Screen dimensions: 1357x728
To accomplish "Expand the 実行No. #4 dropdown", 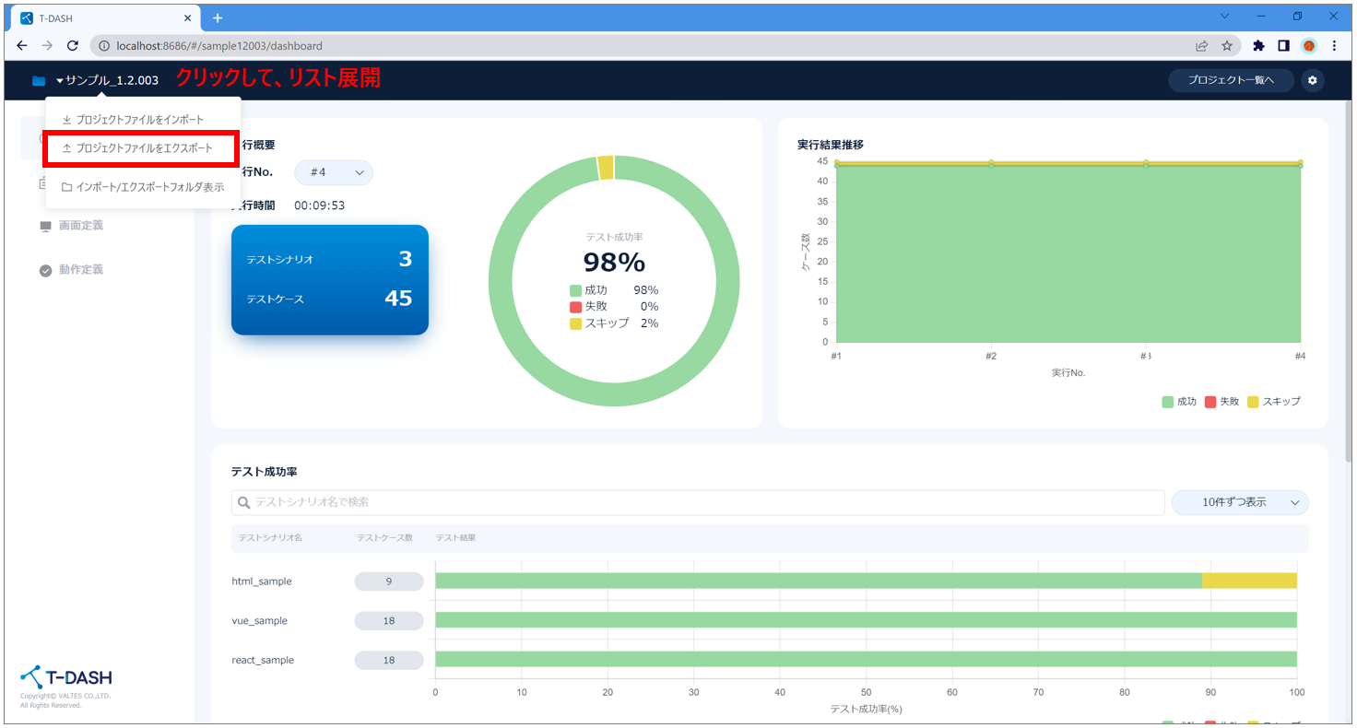I will [334, 172].
